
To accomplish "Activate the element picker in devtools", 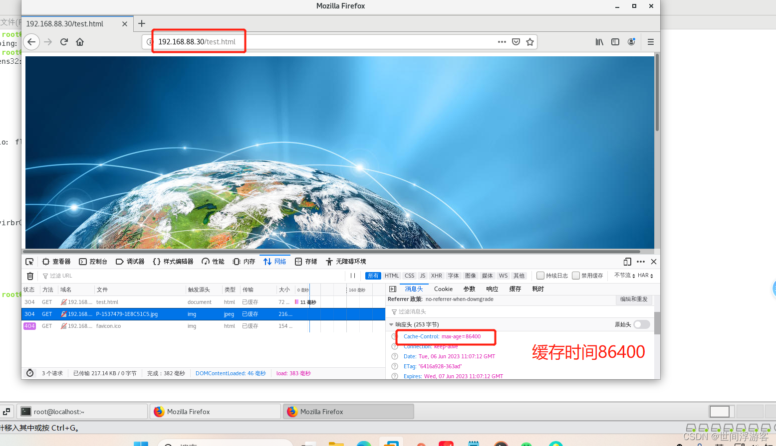I will (x=29, y=262).
